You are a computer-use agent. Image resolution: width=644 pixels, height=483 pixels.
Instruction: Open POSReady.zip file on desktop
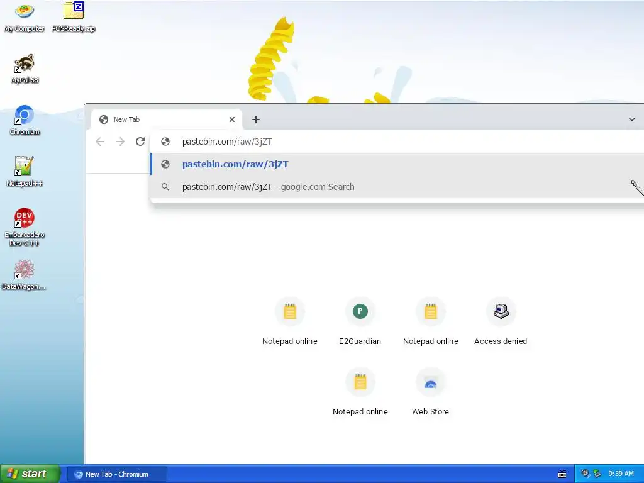[74, 17]
